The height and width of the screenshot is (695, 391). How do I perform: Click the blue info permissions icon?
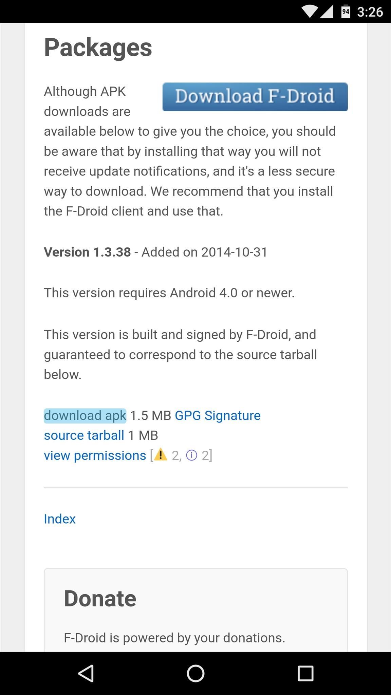click(x=192, y=455)
